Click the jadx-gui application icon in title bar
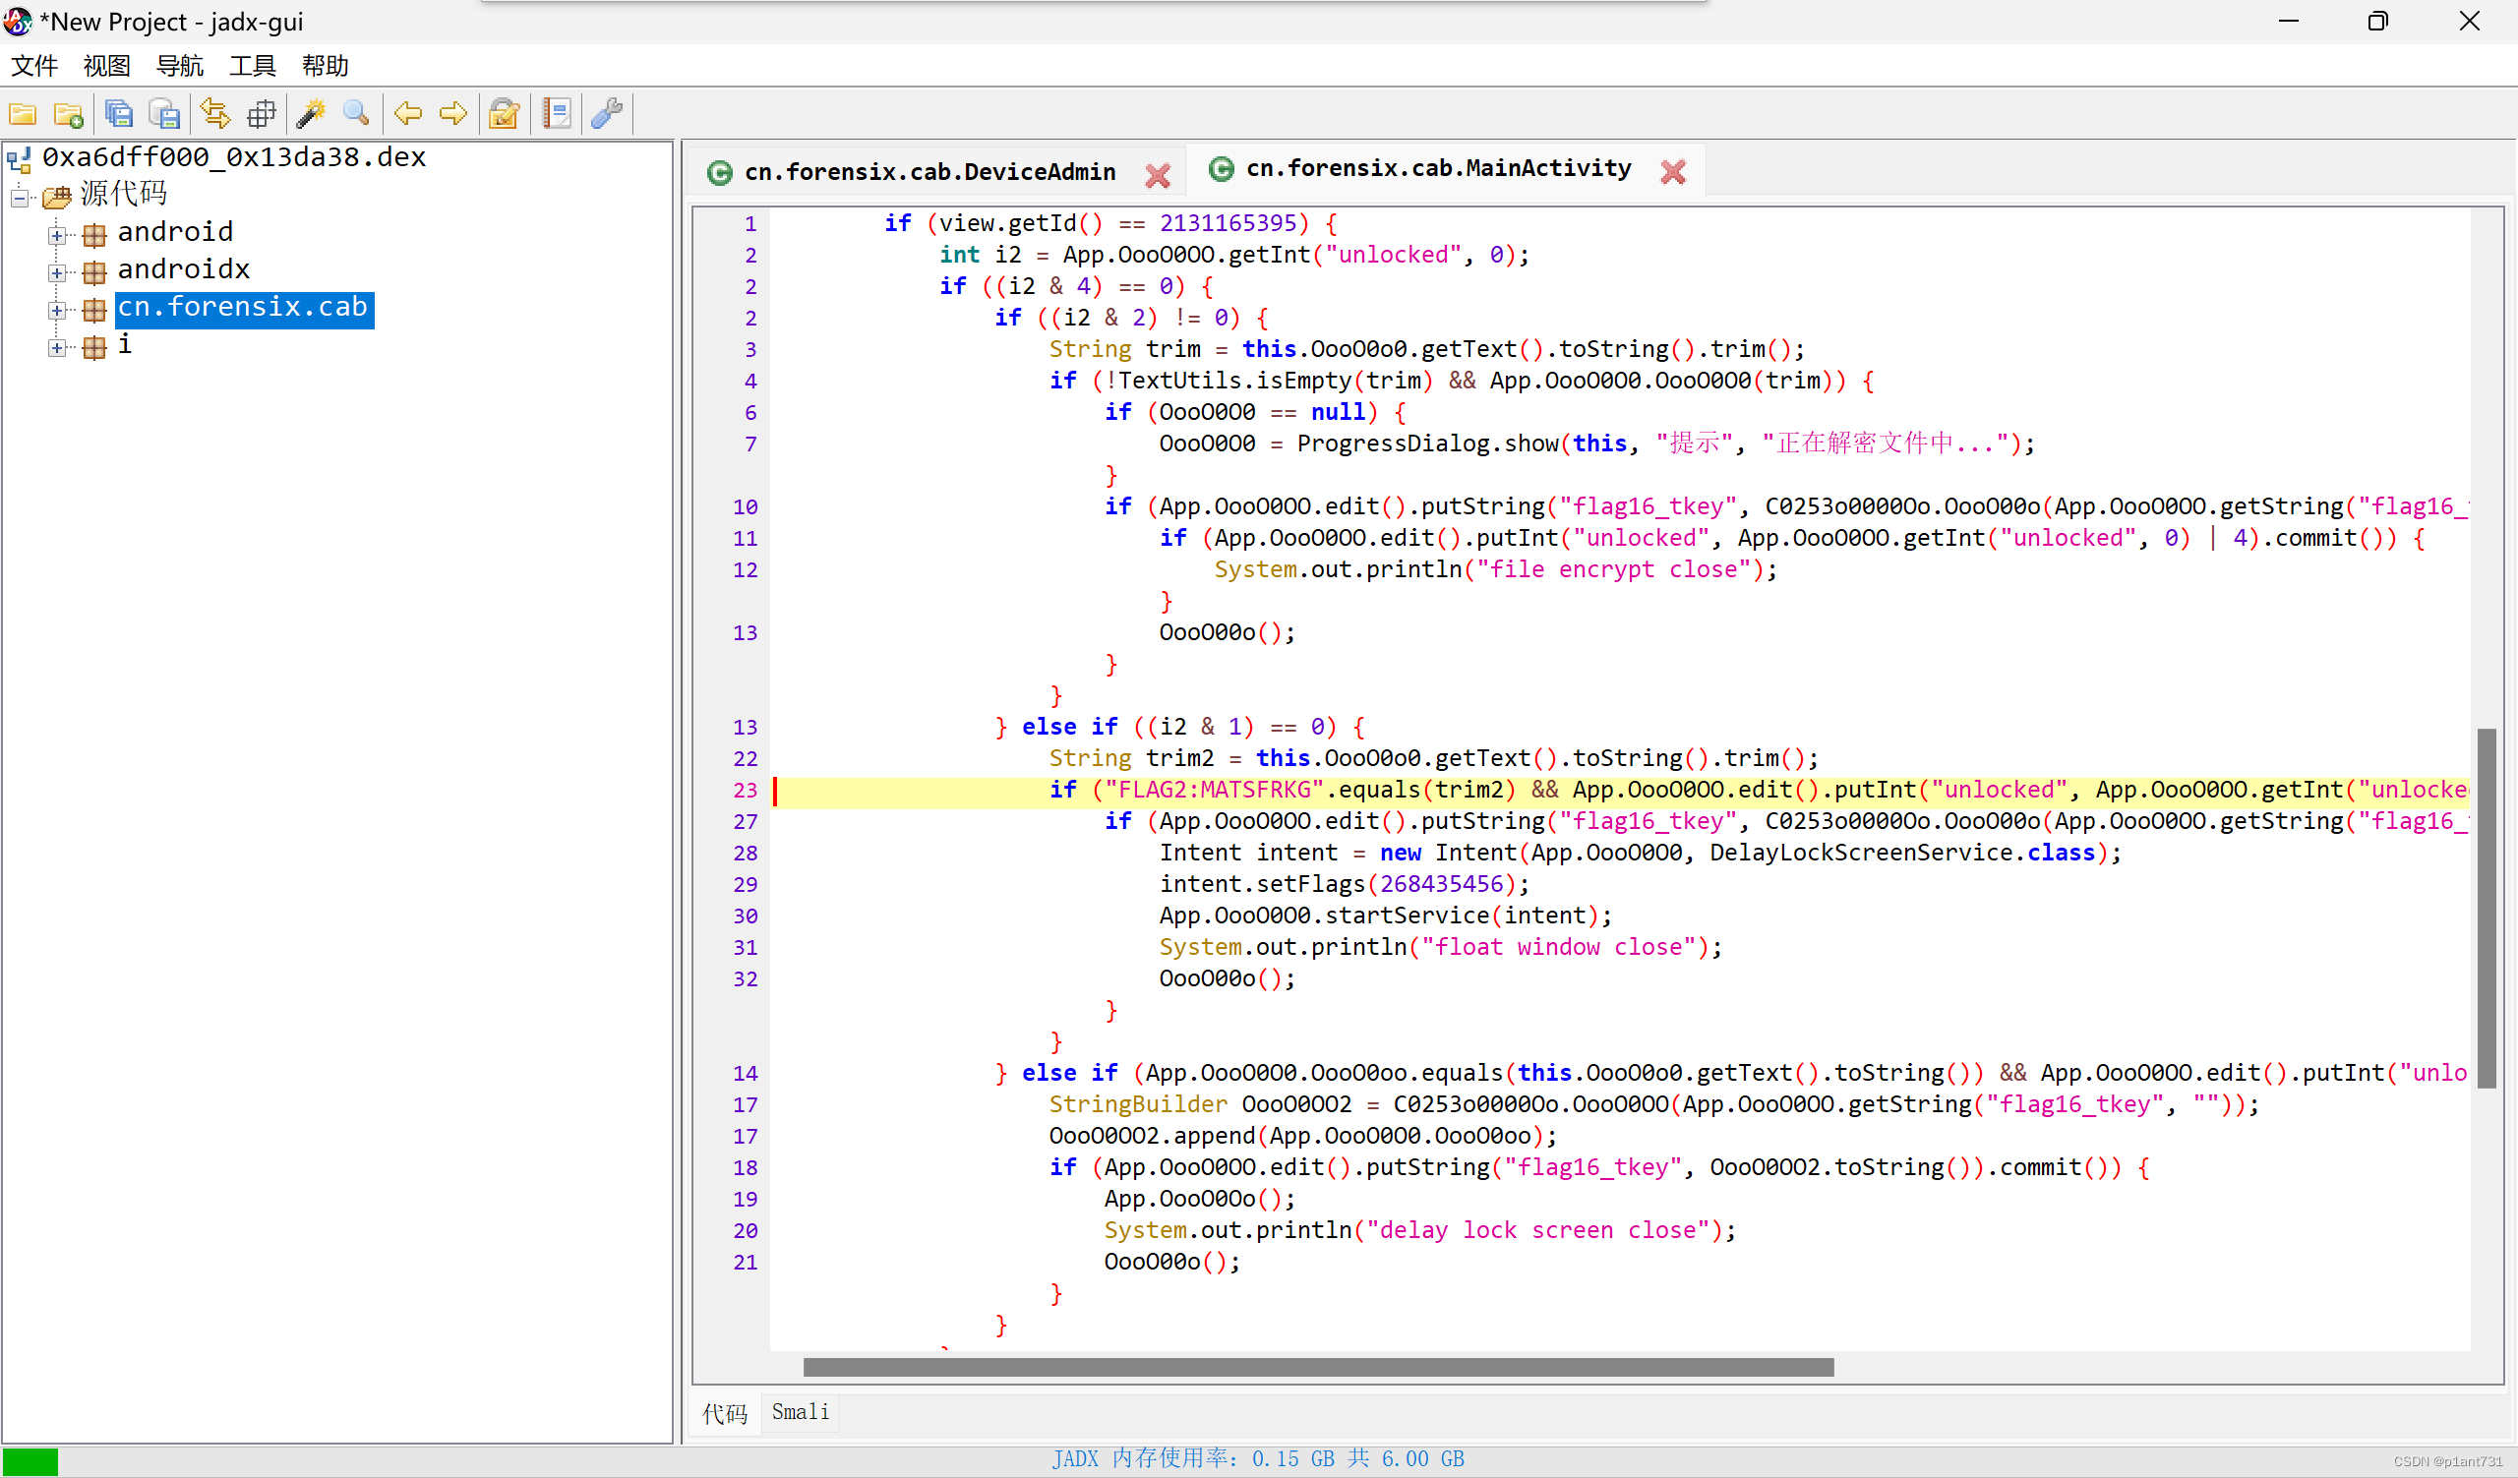Image resolution: width=2518 pixels, height=1478 pixels. pyautogui.click(x=18, y=21)
